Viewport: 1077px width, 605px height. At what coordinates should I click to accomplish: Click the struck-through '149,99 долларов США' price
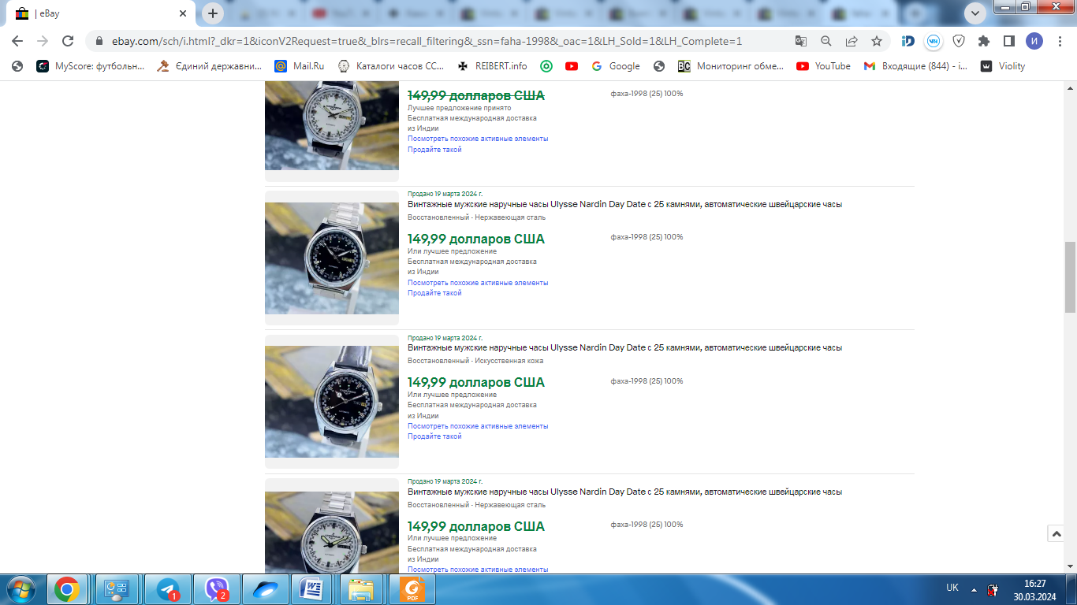(x=476, y=95)
